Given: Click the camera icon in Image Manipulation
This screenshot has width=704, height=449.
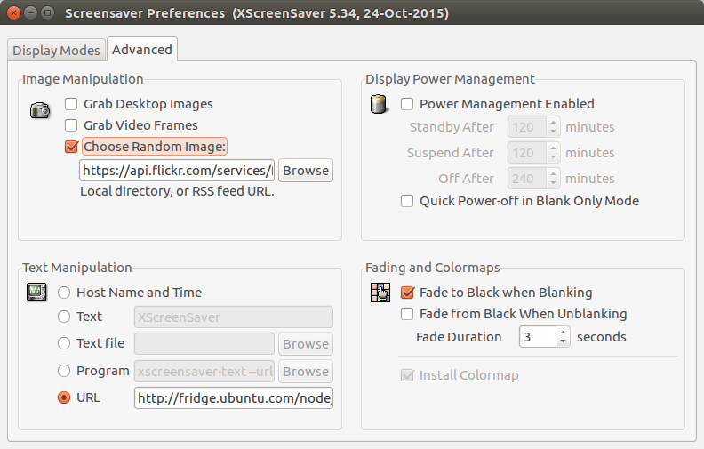Looking at the screenshot, I should coord(39,110).
